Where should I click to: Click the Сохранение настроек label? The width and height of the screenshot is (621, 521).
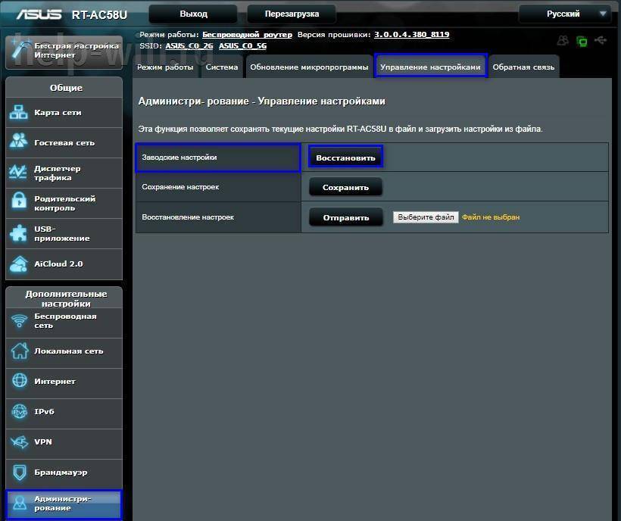point(180,187)
